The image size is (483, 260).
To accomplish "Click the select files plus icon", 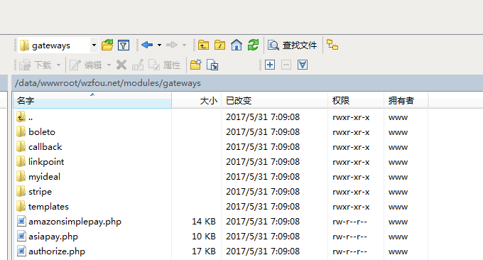I will 270,65.
